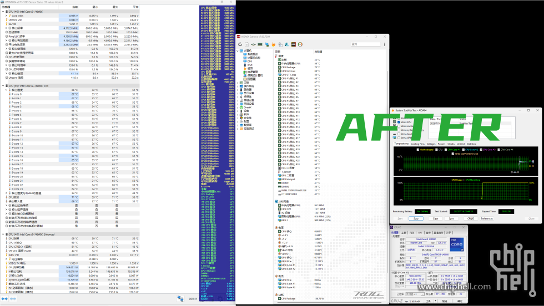
Task: Expand the DirectX tree node arrow
Action: 238,108
